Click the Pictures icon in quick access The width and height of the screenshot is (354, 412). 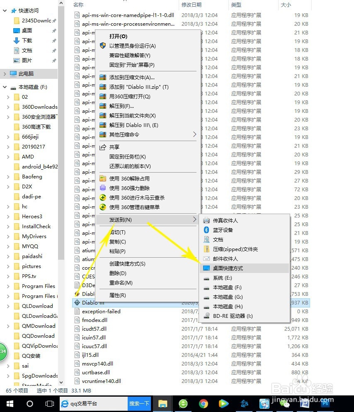17,61
